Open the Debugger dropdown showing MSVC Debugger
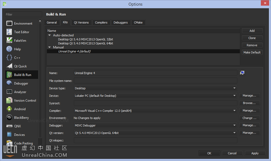This screenshot has width=271, height=161. pos(155,125)
